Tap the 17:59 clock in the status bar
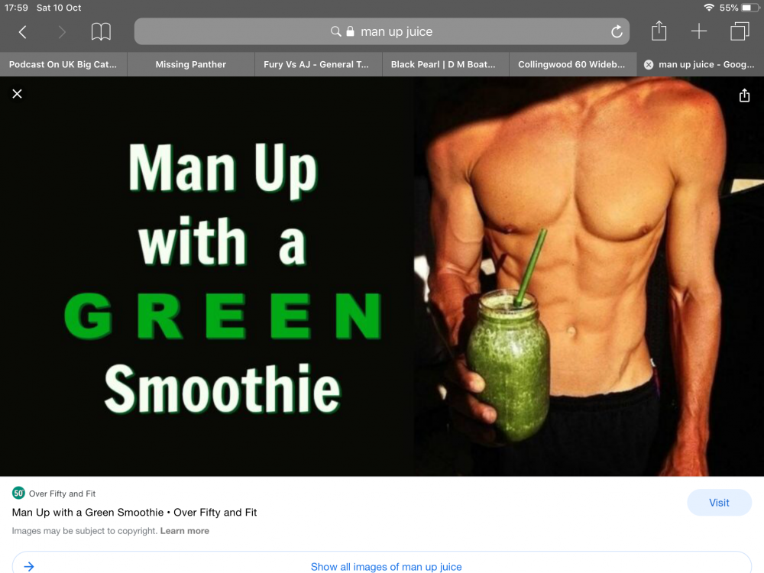Image resolution: width=764 pixels, height=573 pixels. 16,8
